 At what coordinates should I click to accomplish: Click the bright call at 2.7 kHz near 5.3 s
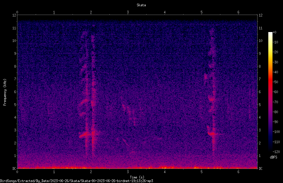click(x=213, y=134)
